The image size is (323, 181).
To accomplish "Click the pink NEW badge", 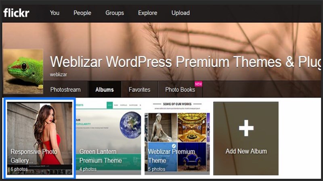I will (198, 84).
